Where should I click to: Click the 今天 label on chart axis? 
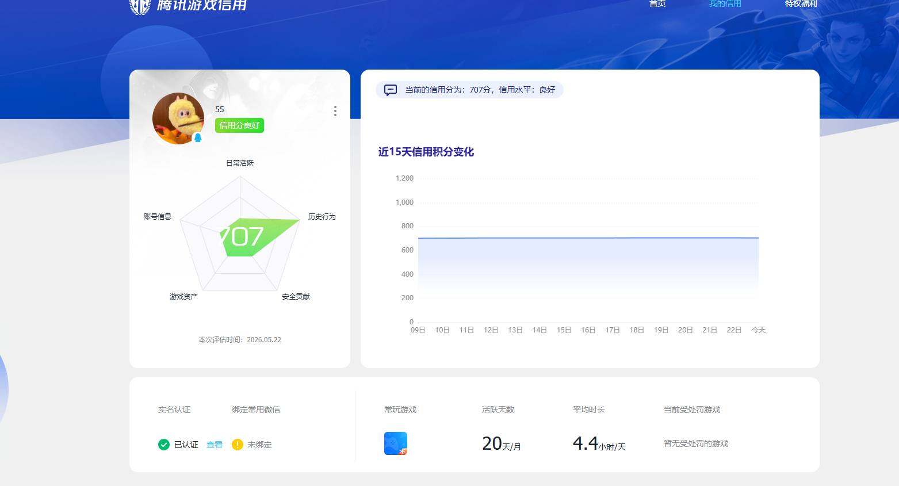point(759,330)
